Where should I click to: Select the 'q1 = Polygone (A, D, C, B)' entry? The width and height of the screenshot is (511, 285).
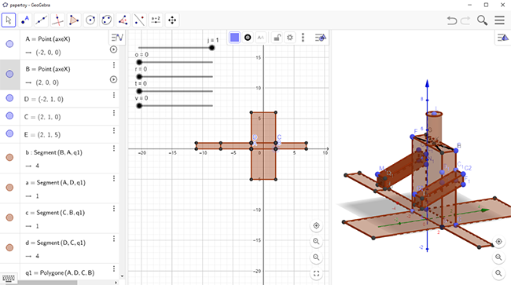[60, 273]
